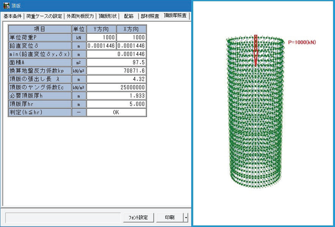The height and width of the screenshot is (227, 335).
Task: Switch to the 基本条件 tab
Action: [13, 16]
